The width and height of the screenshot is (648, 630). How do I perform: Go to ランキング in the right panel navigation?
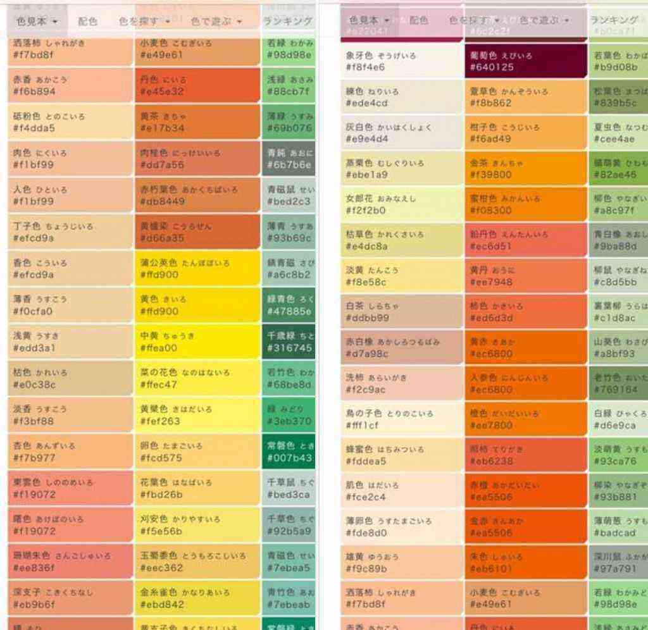(x=614, y=21)
